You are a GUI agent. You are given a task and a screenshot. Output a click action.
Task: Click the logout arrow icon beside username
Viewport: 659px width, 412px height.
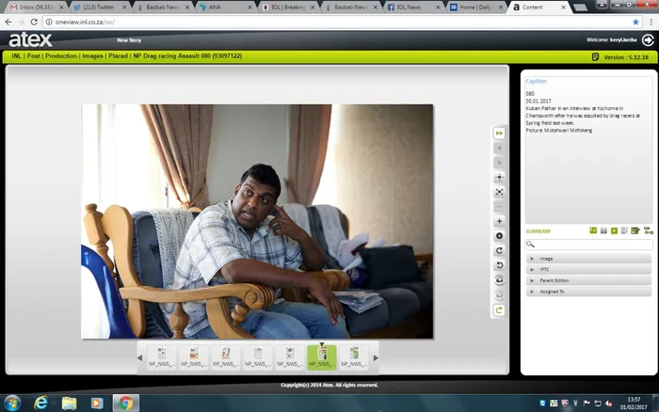pyautogui.click(x=648, y=40)
